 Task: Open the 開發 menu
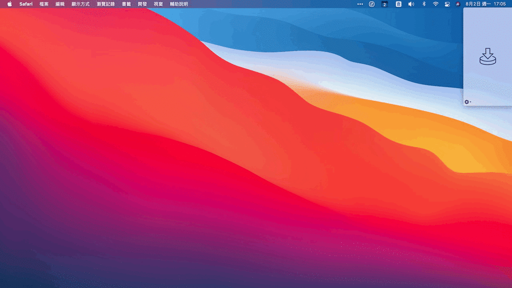(x=142, y=4)
